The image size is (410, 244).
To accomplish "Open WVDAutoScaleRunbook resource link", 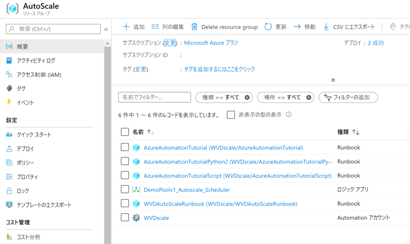I will pos(221,204).
